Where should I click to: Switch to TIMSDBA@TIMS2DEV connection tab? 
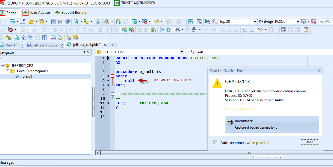[135, 3]
